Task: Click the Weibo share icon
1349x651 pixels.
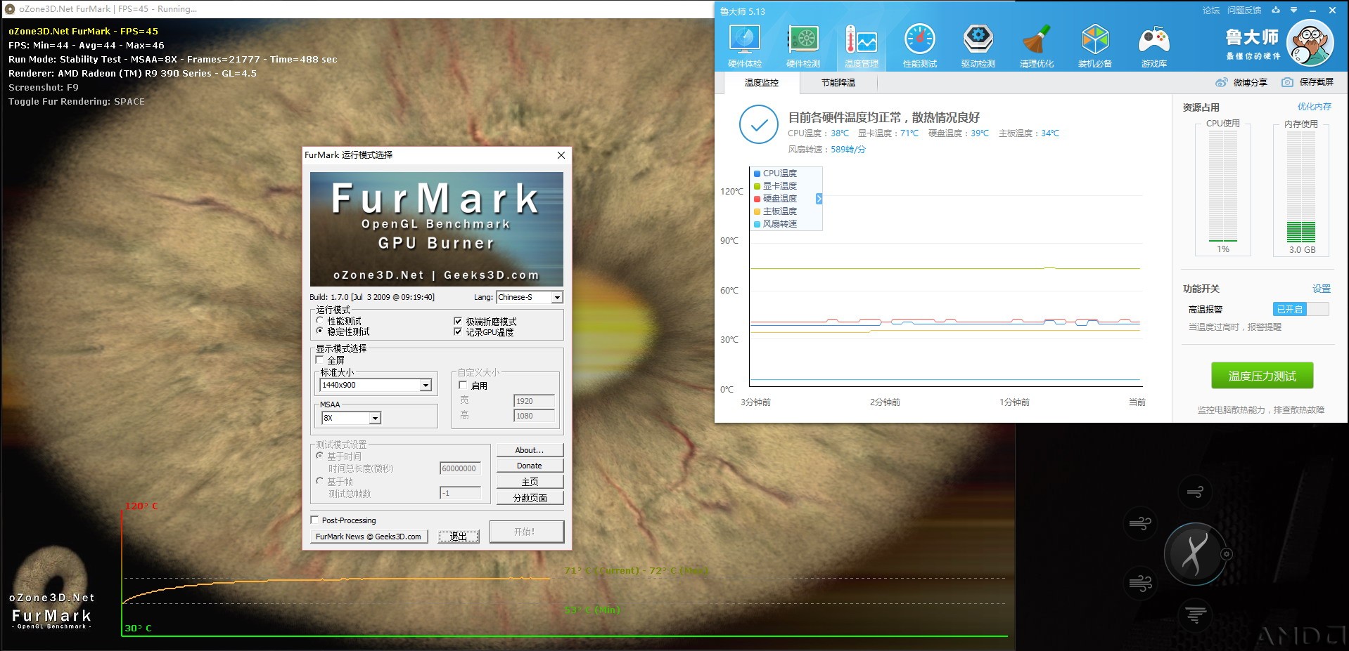Action: click(x=1222, y=82)
